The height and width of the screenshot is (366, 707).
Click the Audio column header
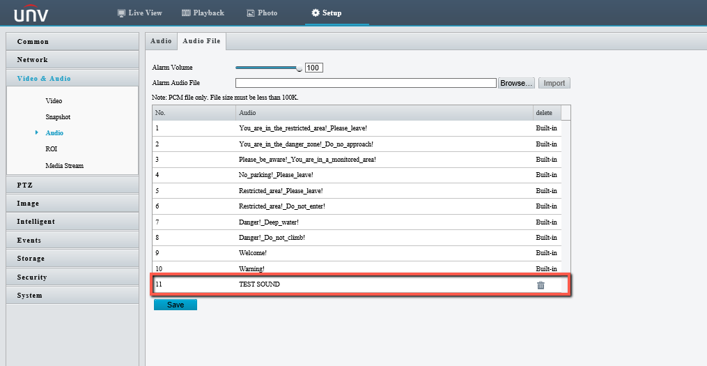pos(384,113)
